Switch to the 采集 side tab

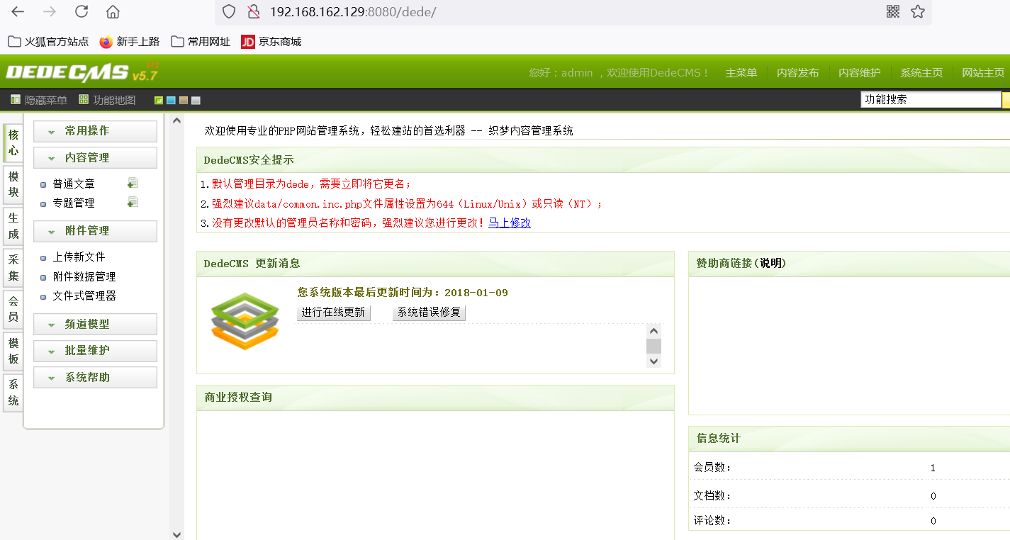click(13, 268)
